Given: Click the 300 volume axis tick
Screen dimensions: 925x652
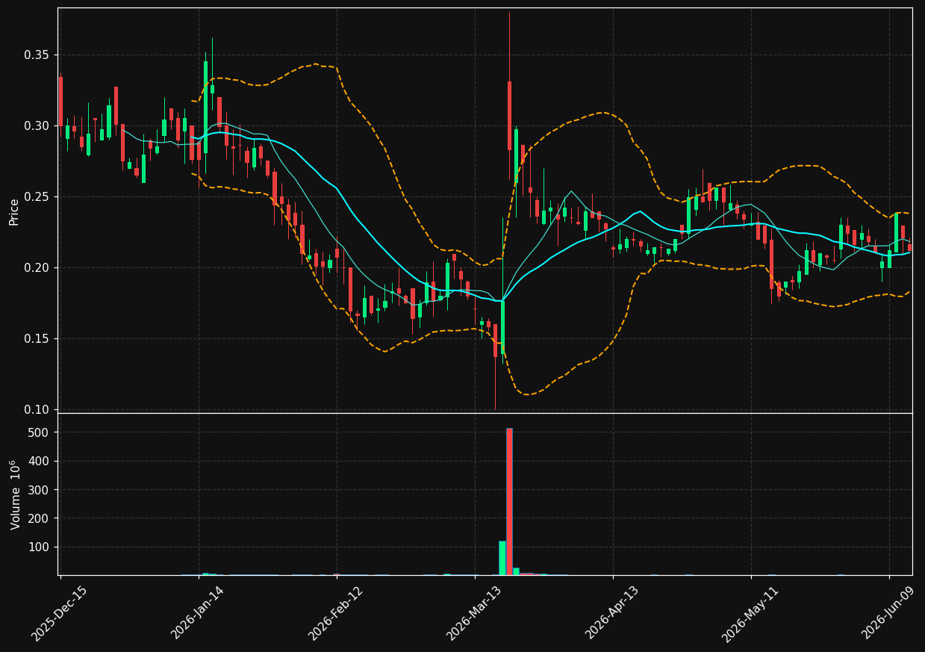Looking at the screenshot, I should click(40, 490).
